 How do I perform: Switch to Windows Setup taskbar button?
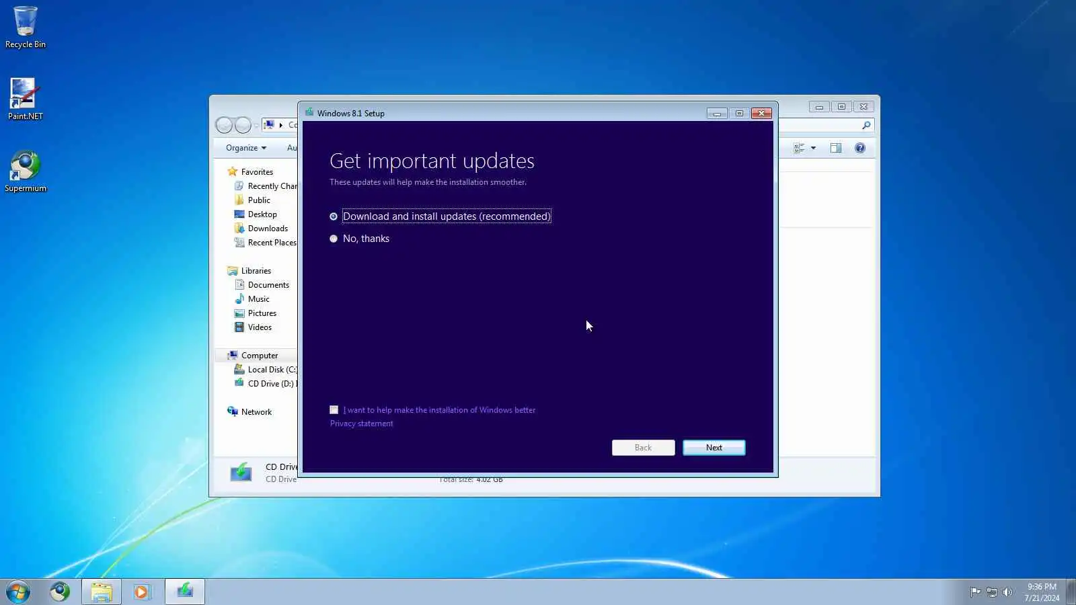tap(185, 592)
